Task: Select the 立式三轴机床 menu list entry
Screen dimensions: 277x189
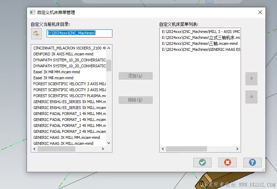Action: point(201,38)
